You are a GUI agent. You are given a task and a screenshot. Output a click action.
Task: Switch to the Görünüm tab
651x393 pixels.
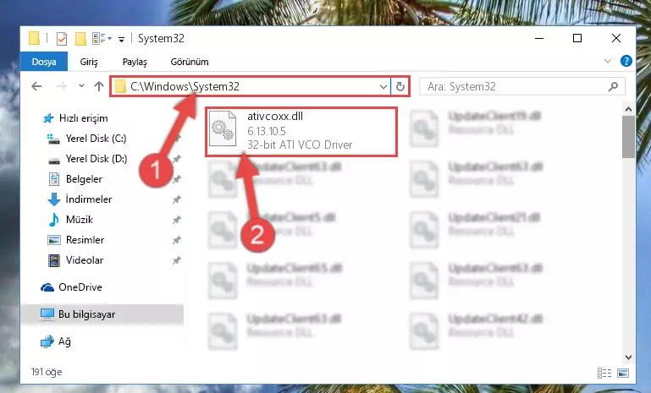point(190,62)
